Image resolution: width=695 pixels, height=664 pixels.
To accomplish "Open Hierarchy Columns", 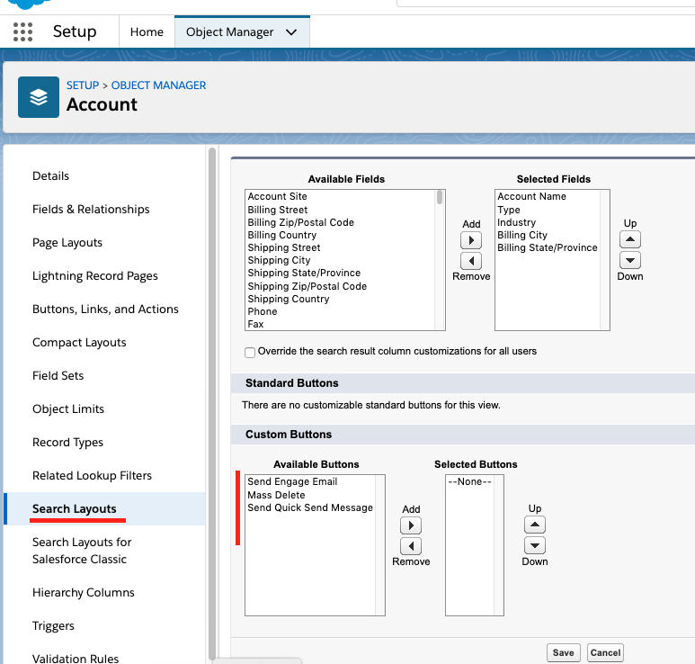I will pos(84,593).
